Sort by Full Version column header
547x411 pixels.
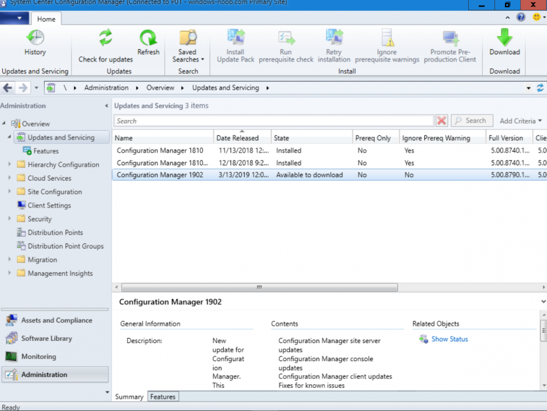click(509, 138)
